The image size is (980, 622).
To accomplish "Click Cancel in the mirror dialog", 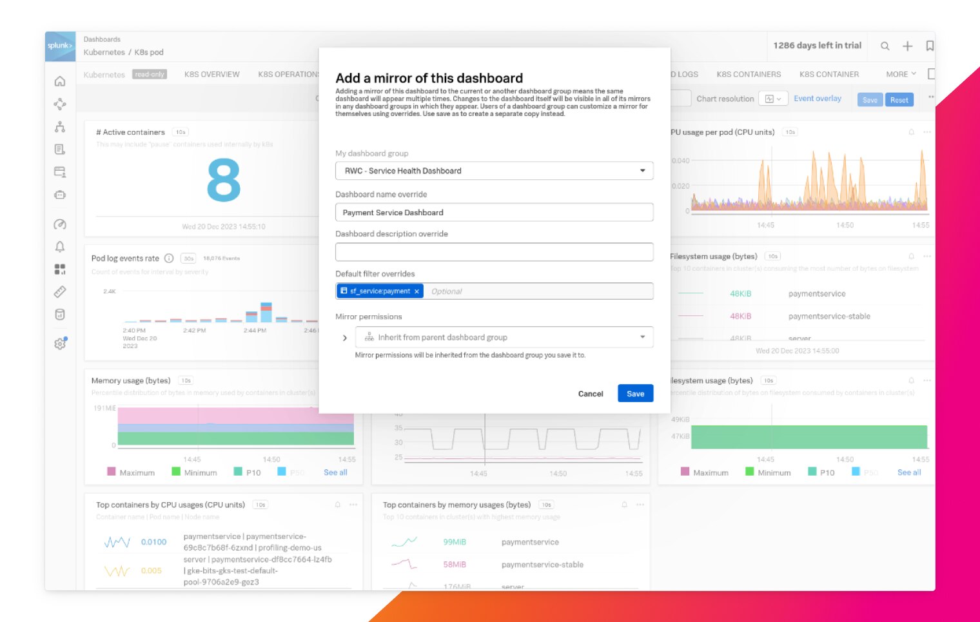I will pos(590,394).
